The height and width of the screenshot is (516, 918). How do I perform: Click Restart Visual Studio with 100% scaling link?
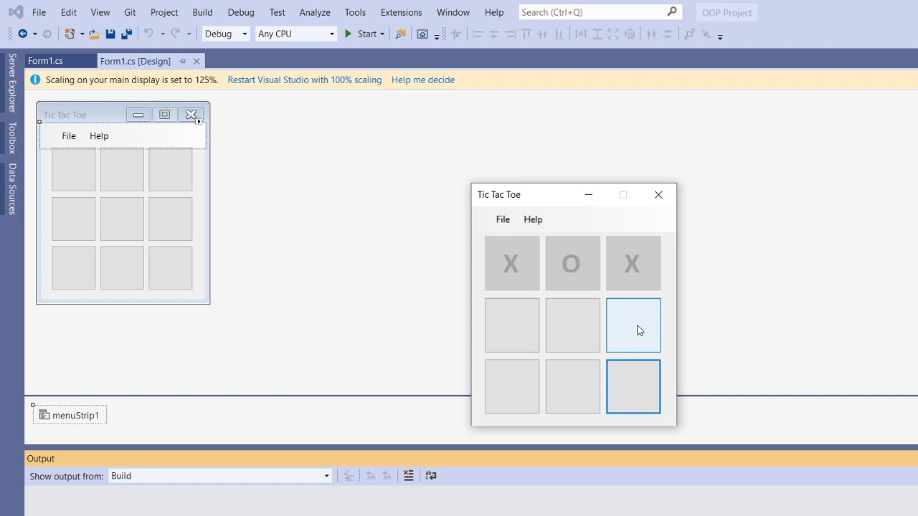pyautogui.click(x=305, y=80)
